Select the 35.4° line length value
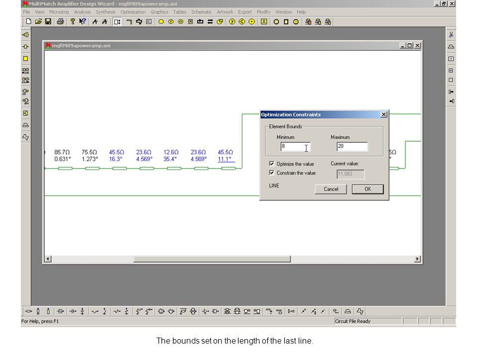 (x=170, y=159)
